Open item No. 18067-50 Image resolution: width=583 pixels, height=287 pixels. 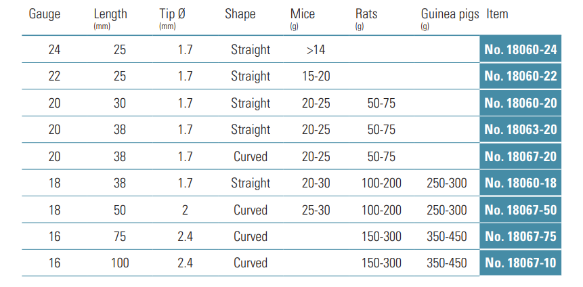tap(521, 210)
